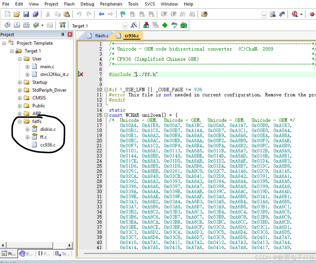Viewport: 316px width, 263px height.
Task: Expand main.c dependencies
Action: coord(28,67)
